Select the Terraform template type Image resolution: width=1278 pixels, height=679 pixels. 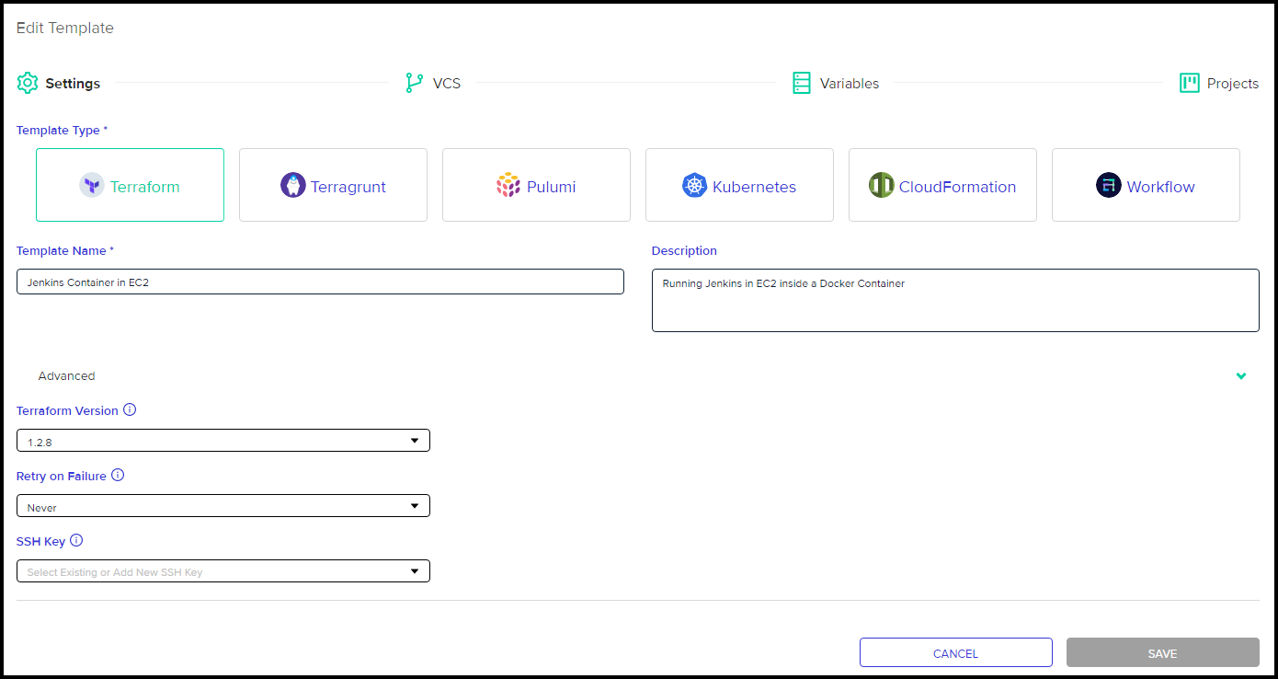pos(129,184)
